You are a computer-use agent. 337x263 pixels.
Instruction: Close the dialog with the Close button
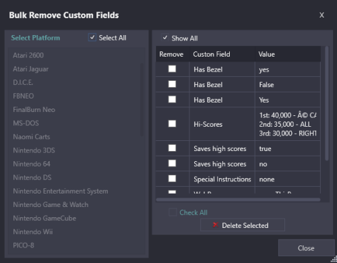point(306,248)
